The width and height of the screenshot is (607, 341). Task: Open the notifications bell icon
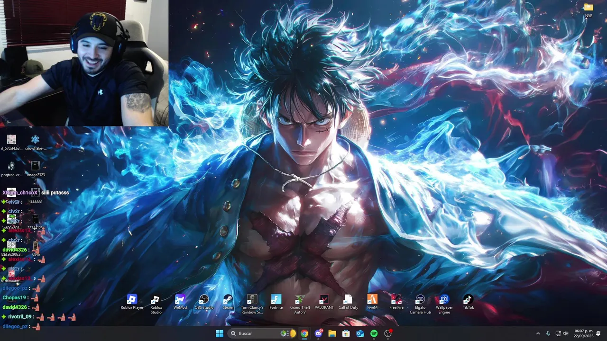click(x=598, y=333)
